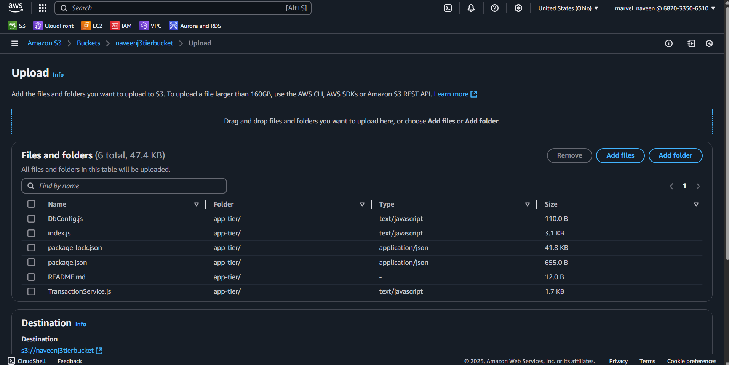
Task: Open the CloudFront favorite shortcut
Action: click(x=54, y=26)
